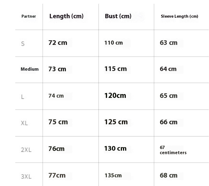
Task: Click the 130 cm bust cell
Action: tap(115, 148)
